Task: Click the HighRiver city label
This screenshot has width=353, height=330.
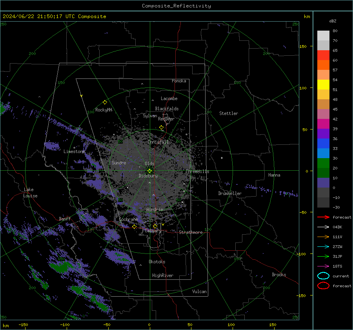Action: pos(163,275)
